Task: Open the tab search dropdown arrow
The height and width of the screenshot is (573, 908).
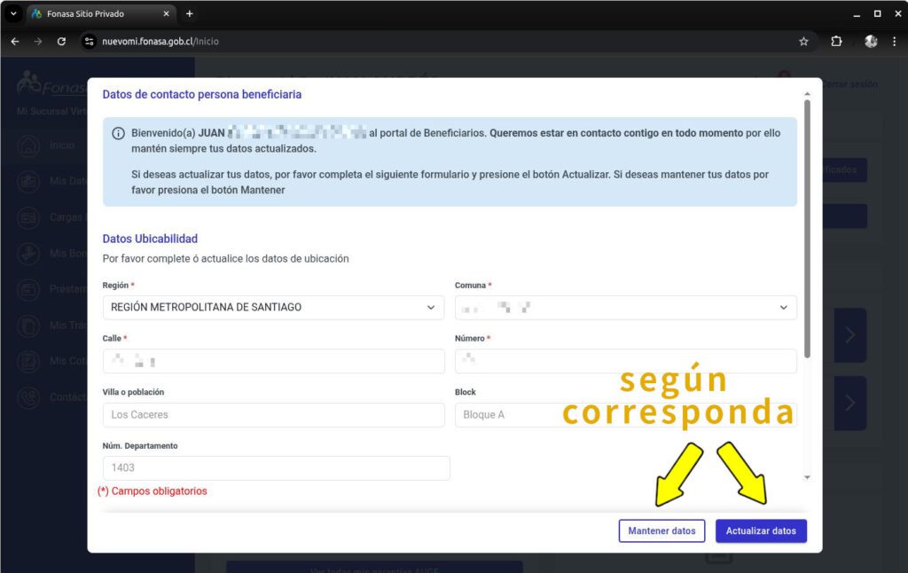Action: click(13, 14)
